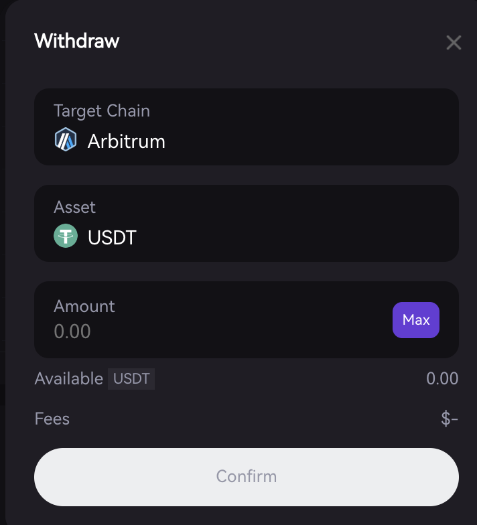Click the Arbitrum chain logo icon
Screen dimensions: 477x525
(65, 141)
